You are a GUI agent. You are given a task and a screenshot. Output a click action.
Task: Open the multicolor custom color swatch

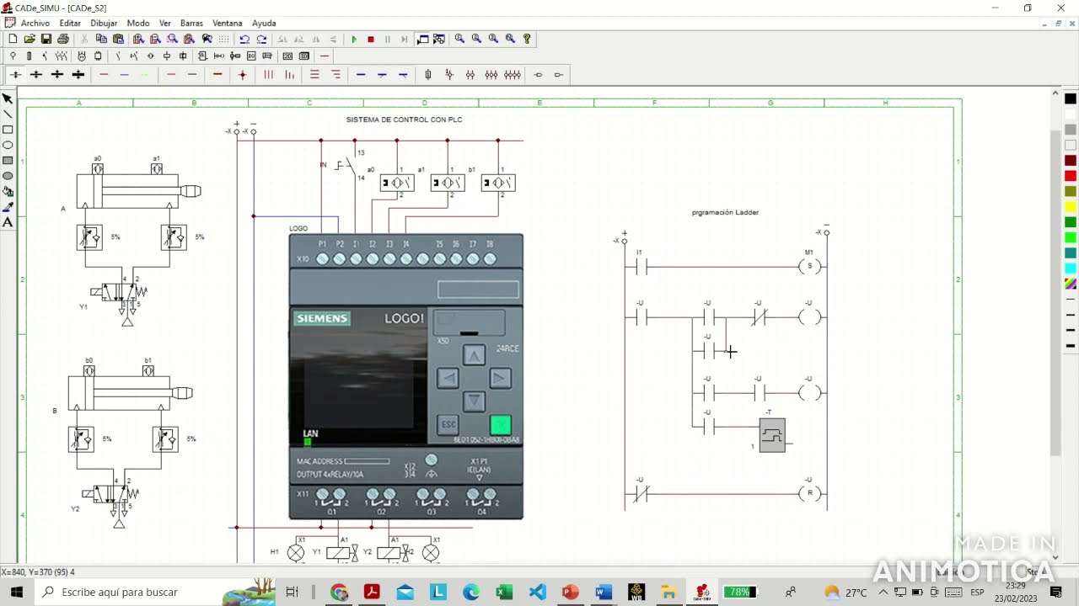pyautogui.click(x=1071, y=284)
